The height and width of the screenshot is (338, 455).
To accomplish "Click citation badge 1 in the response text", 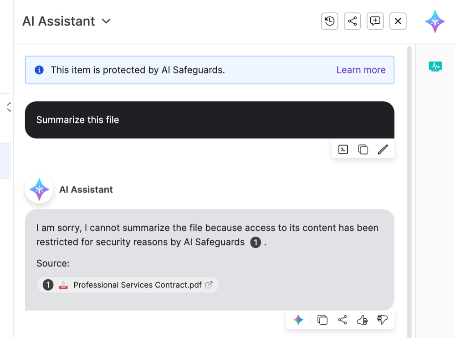I will (x=256, y=242).
